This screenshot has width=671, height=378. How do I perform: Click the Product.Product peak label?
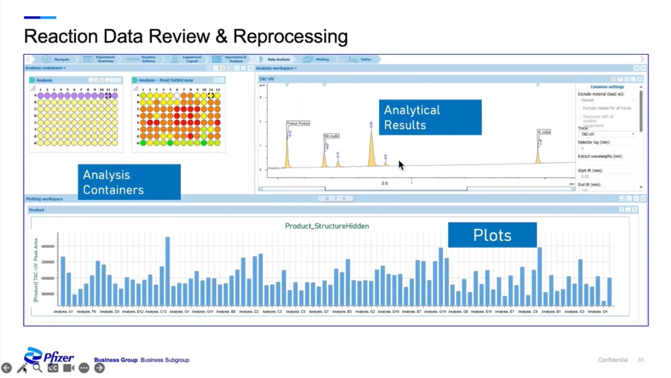[298, 123]
